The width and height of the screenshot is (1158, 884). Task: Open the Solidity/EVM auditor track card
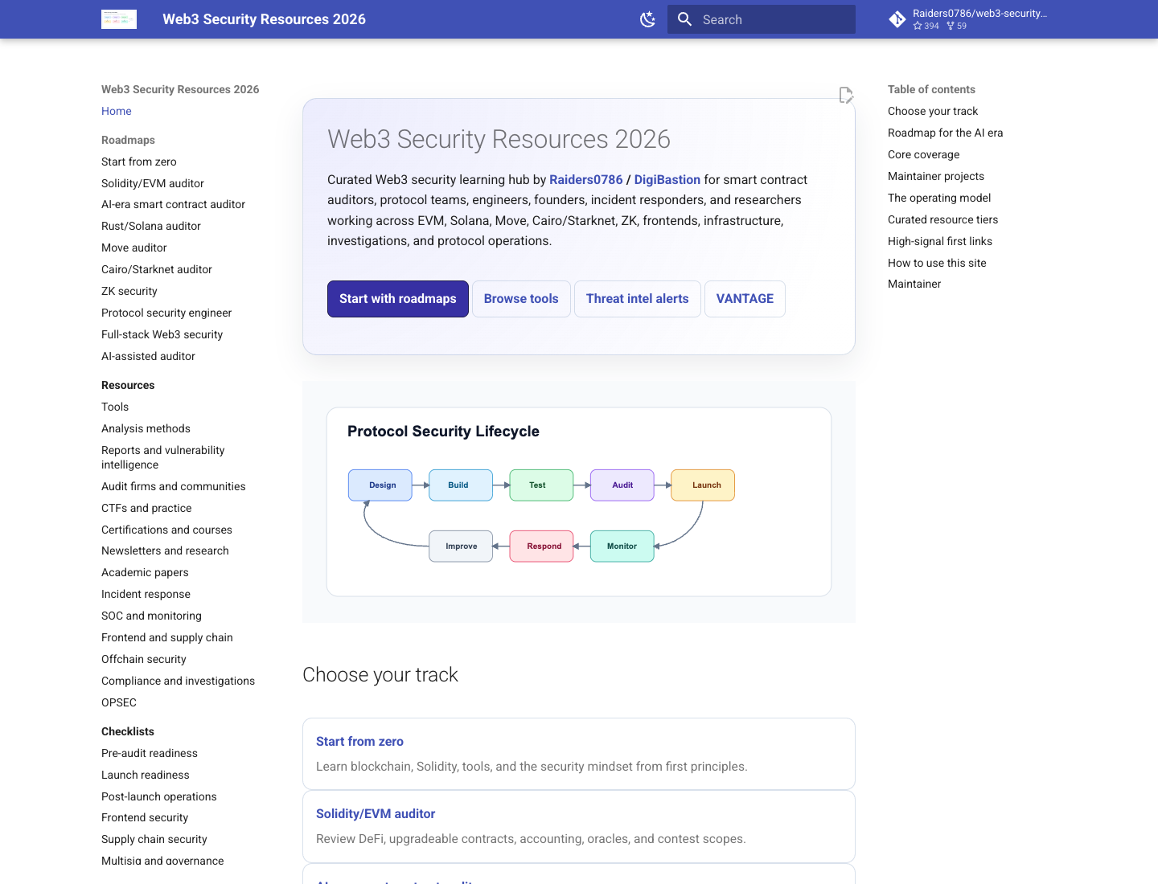(579, 826)
